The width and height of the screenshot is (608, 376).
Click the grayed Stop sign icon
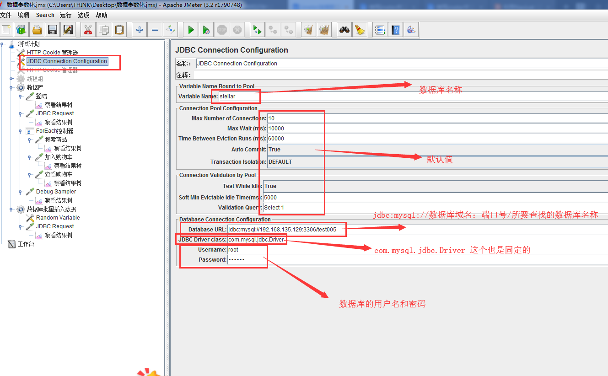222,30
